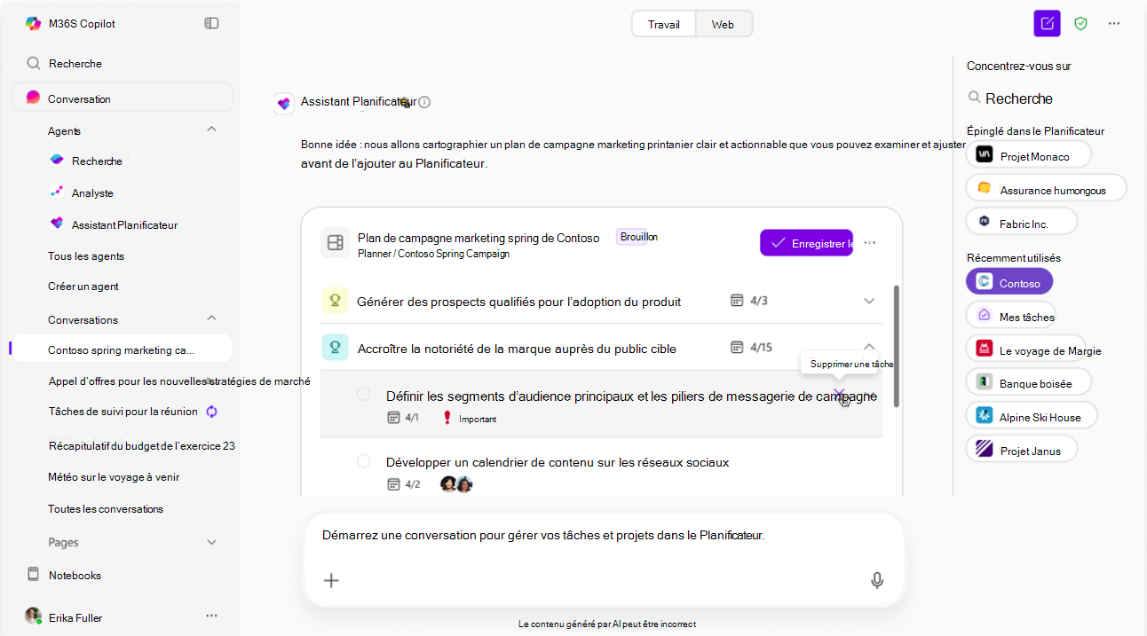The height and width of the screenshot is (636, 1147).
Task: Open the Notebooks icon
Action: point(34,575)
